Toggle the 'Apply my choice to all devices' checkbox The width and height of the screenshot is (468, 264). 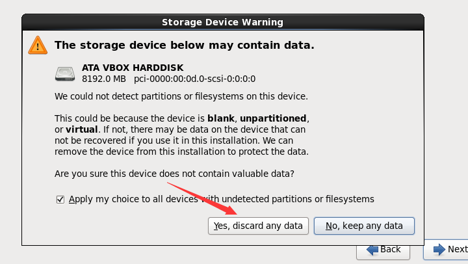pyautogui.click(x=60, y=200)
